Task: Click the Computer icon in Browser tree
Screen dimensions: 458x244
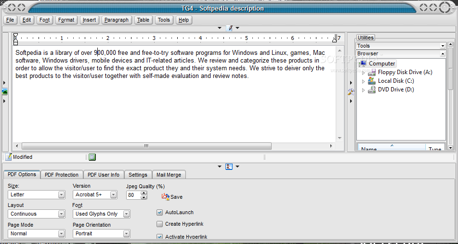Action: click(x=363, y=64)
